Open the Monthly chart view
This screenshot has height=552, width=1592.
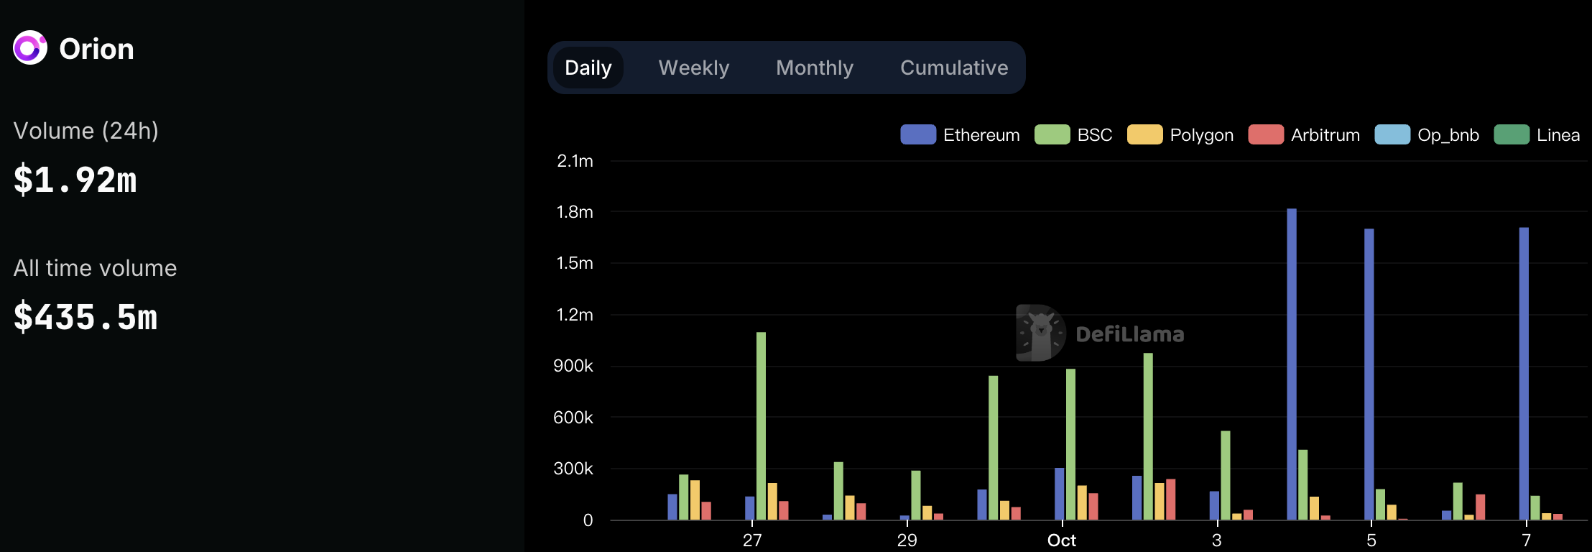click(x=814, y=68)
